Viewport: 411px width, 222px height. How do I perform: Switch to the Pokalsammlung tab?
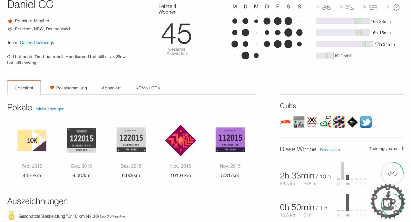(x=68, y=88)
